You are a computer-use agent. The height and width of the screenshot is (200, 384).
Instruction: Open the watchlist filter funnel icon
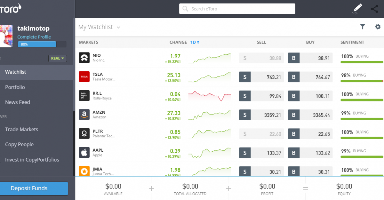tap(362, 27)
